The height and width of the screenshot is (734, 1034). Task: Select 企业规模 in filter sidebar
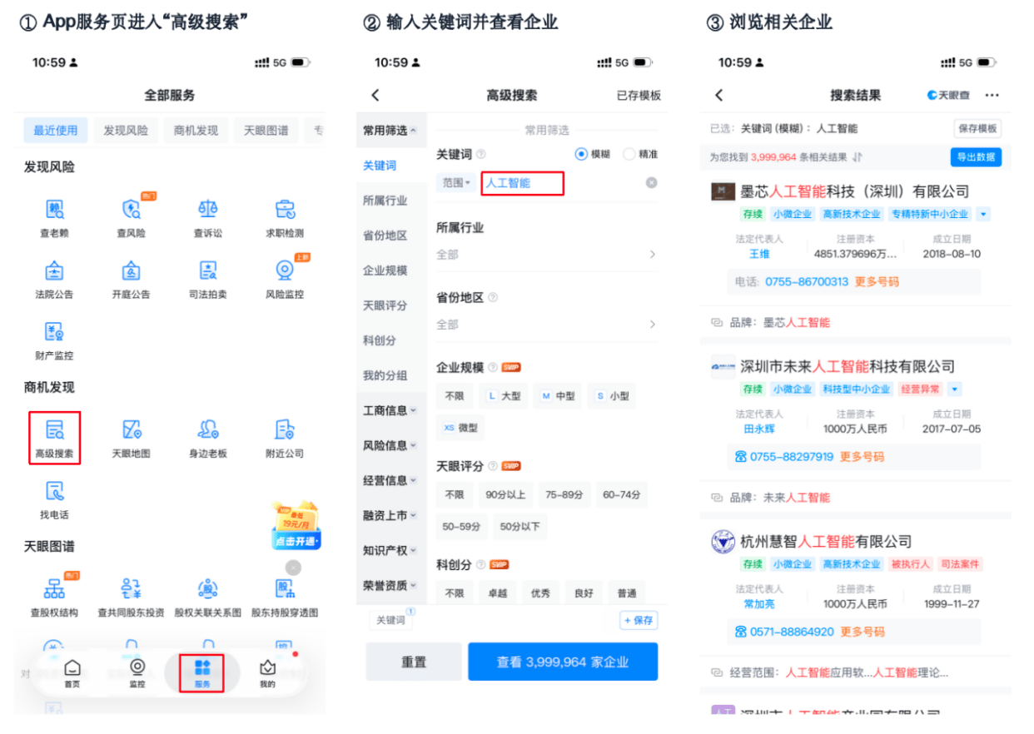[x=385, y=270]
